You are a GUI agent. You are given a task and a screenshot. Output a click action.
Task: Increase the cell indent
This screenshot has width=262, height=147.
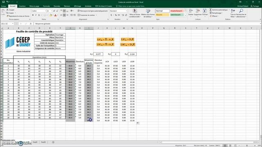pyautogui.click(x=75, y=15)
